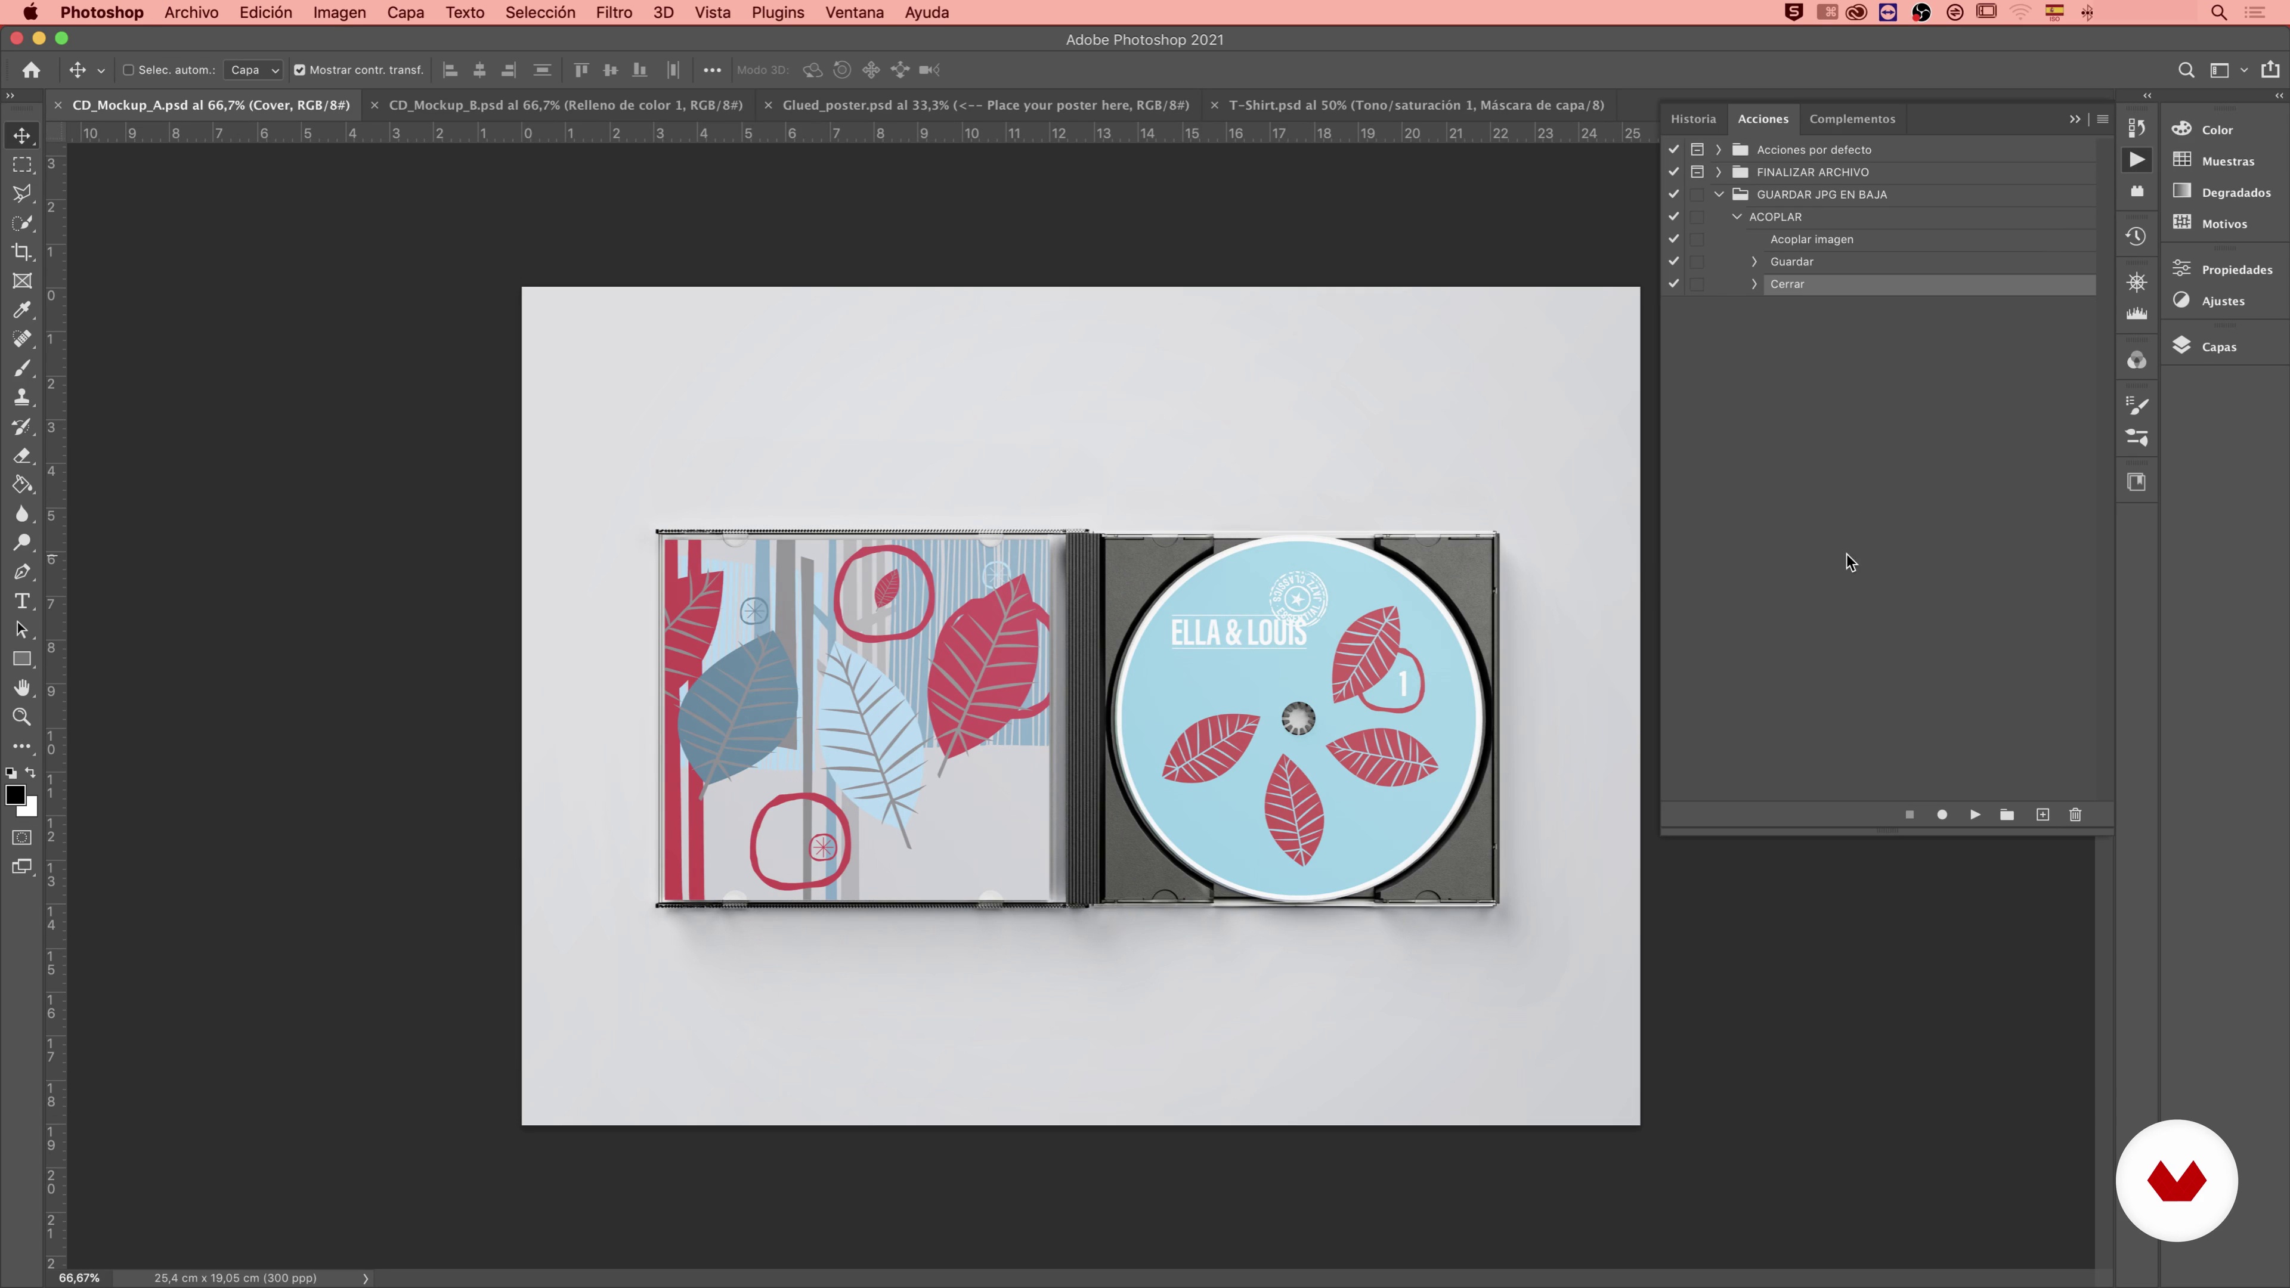Select the Move tool
Viewport: 2290px width, 1288px height.
click(22, 135)
